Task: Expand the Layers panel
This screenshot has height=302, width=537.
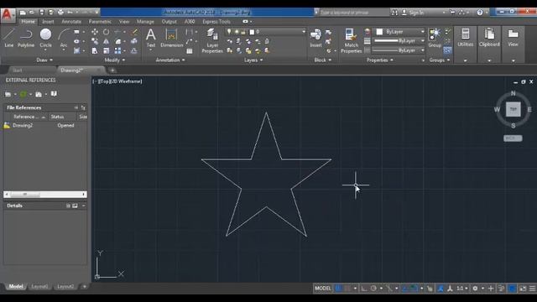Action: pyautogui.click(x=253, y=60)
